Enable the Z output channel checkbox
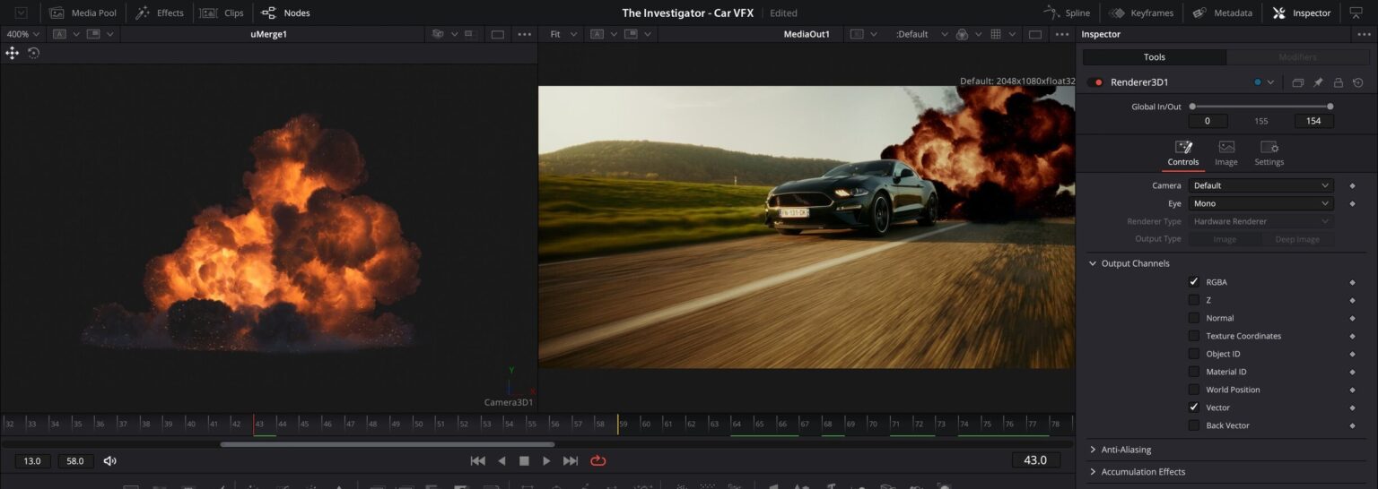 (1193, 300)
